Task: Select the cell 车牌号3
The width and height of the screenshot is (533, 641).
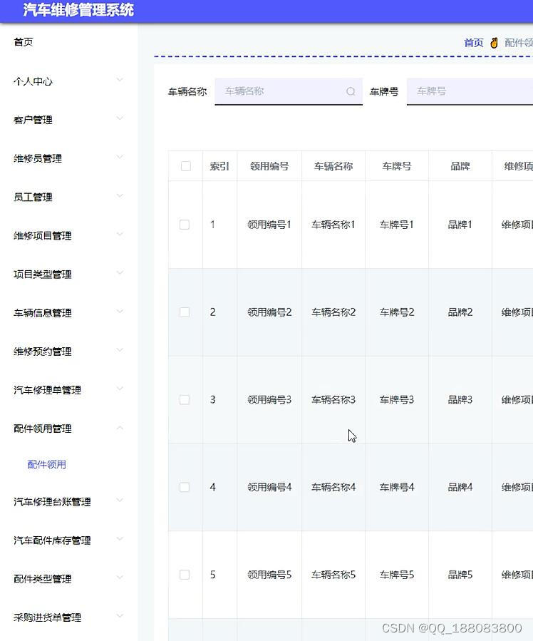Action: [x=397, y=400]
